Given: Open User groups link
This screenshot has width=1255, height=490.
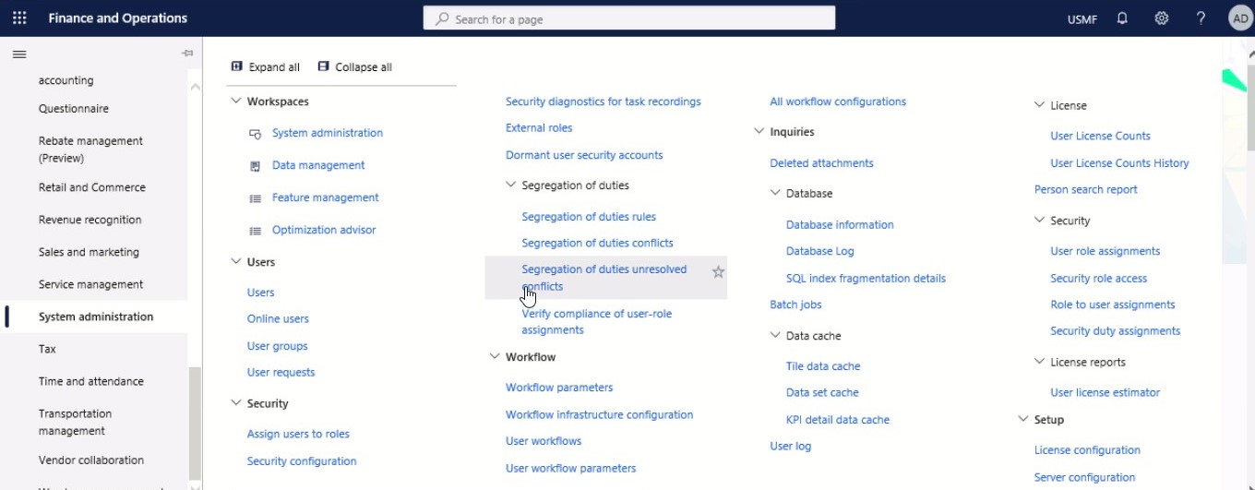Looking at the screenshot, I should coord(278,346).
